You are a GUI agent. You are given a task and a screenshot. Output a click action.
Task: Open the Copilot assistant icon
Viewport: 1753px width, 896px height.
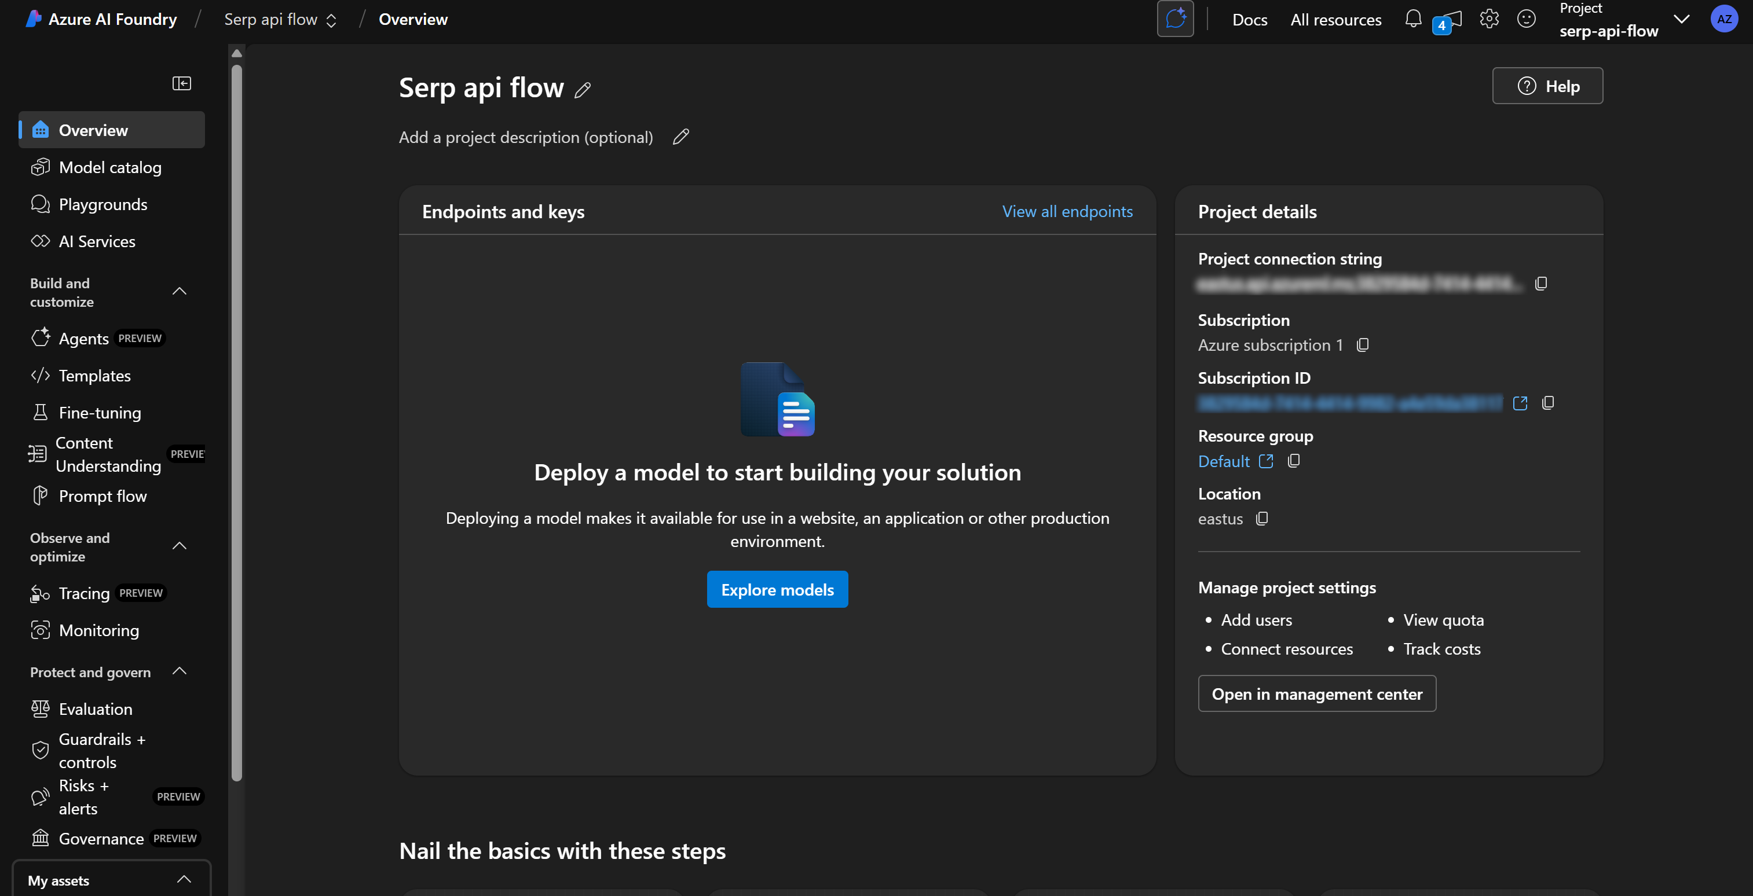click(1176, 19)
